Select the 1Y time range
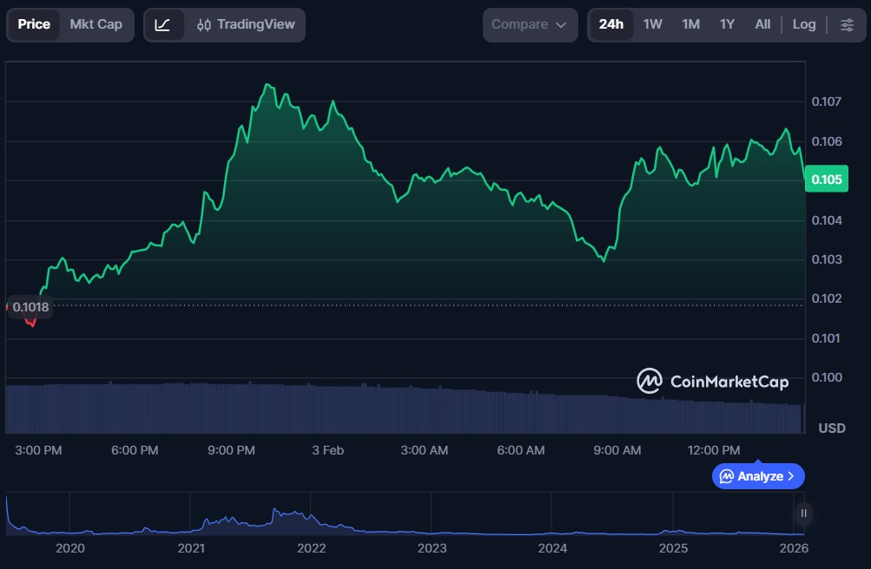Viewport: 871px width, 569px height. click(727, 24)
